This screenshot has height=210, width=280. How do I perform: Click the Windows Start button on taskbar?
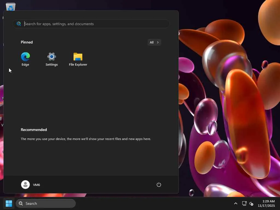click(x=9, y=203)
